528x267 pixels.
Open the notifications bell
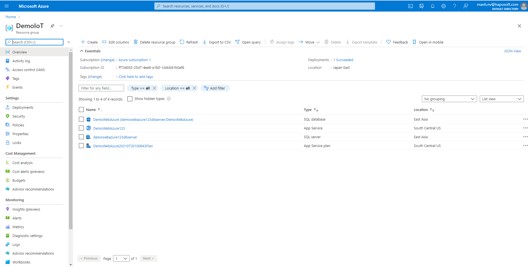tap(433, 6)
